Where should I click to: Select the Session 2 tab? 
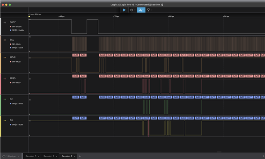(x=67, y=156)
